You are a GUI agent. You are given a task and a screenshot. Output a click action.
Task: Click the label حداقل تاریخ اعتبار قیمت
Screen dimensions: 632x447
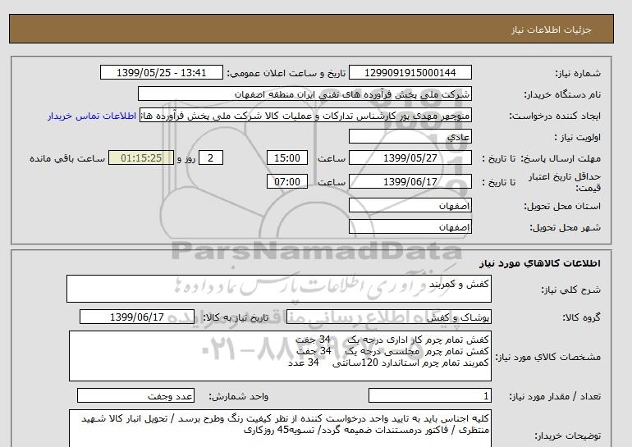point(565,182)
